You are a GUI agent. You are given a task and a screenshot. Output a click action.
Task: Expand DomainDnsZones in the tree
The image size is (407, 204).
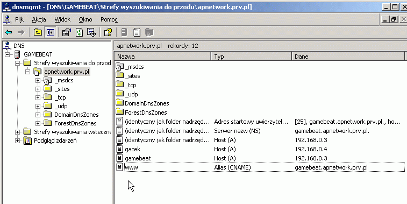38,115
